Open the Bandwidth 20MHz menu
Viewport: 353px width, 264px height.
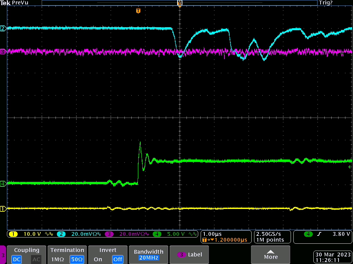coord(149,255)
